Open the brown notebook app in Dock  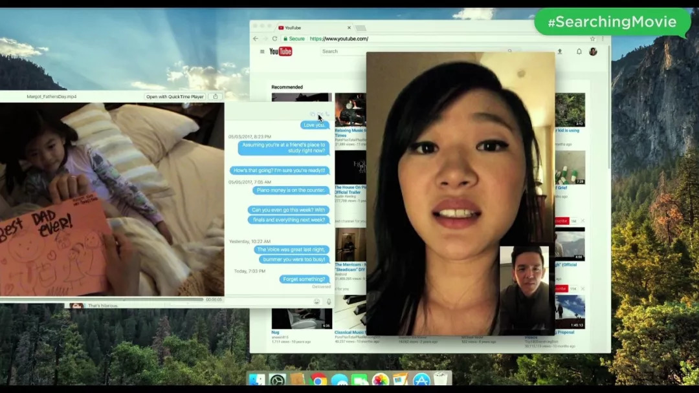[297, 380]
